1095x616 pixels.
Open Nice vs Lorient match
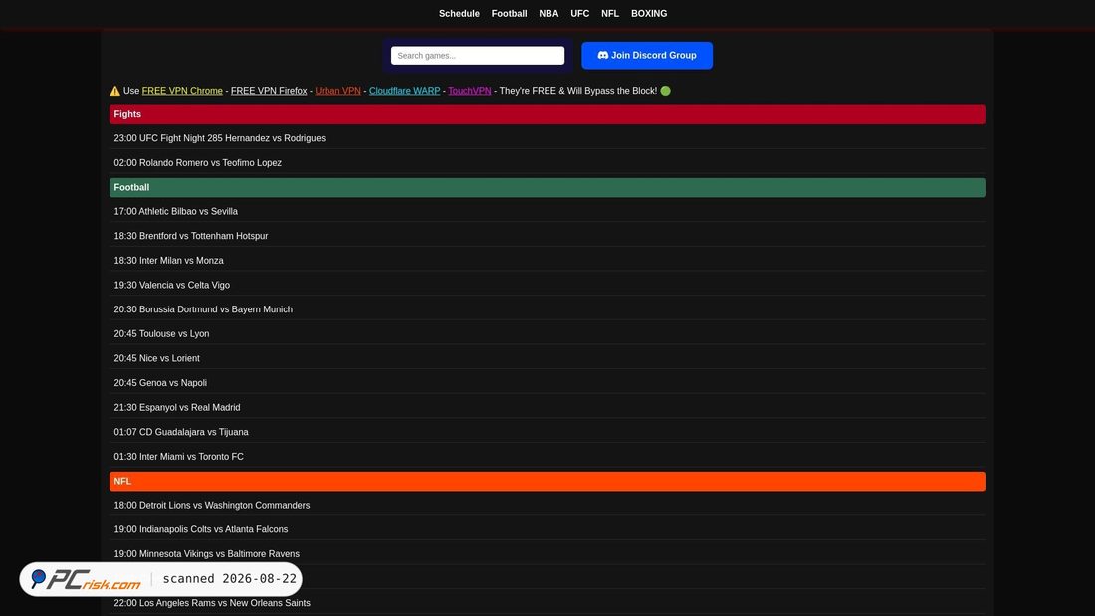point(547,358)
